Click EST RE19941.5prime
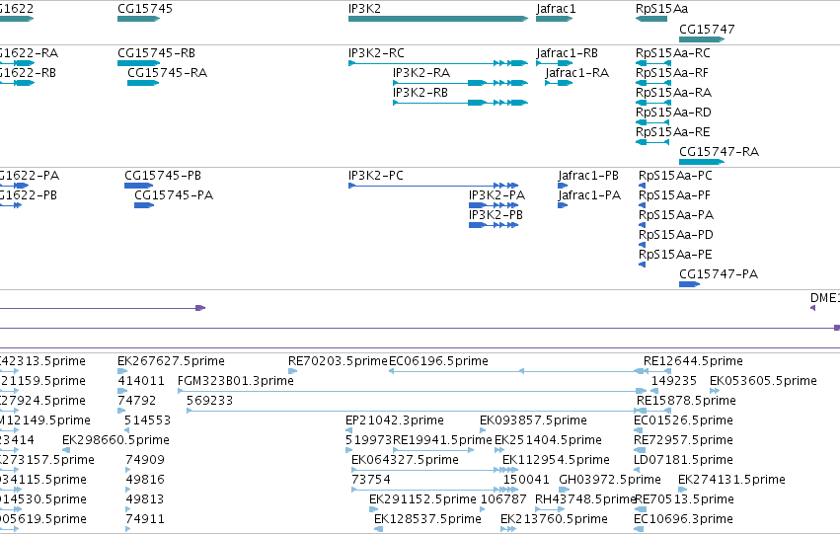Viewport: 840px width, 534px height. point(442,440)
